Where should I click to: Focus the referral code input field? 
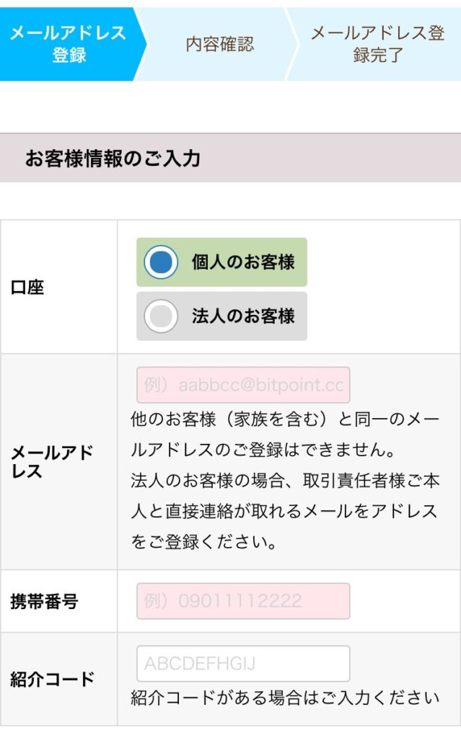tap(243, 663)
